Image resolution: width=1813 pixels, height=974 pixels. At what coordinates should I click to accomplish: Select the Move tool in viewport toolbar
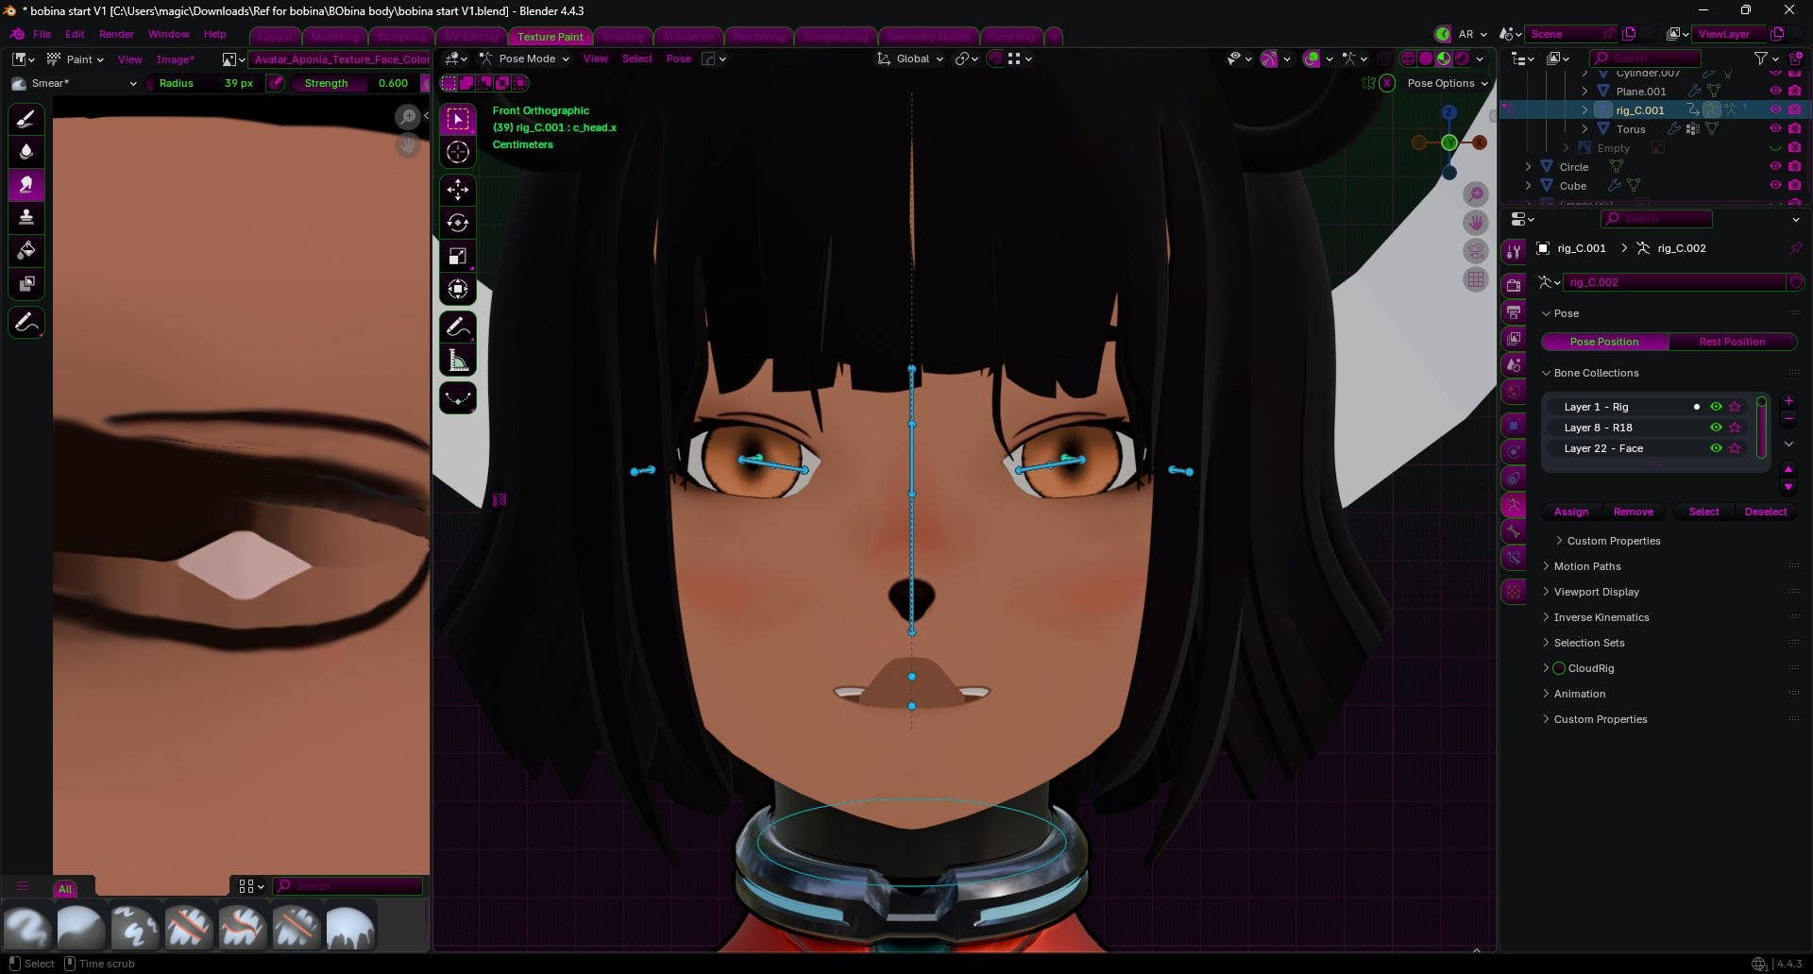pyautogui.click(x=458, y=190)
